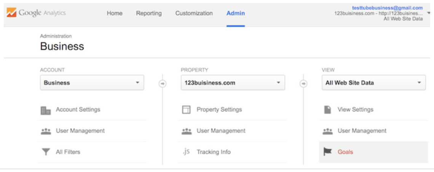434x172 pixels.
Task: Click the arrow circle between Property and View
Action: 303,84
